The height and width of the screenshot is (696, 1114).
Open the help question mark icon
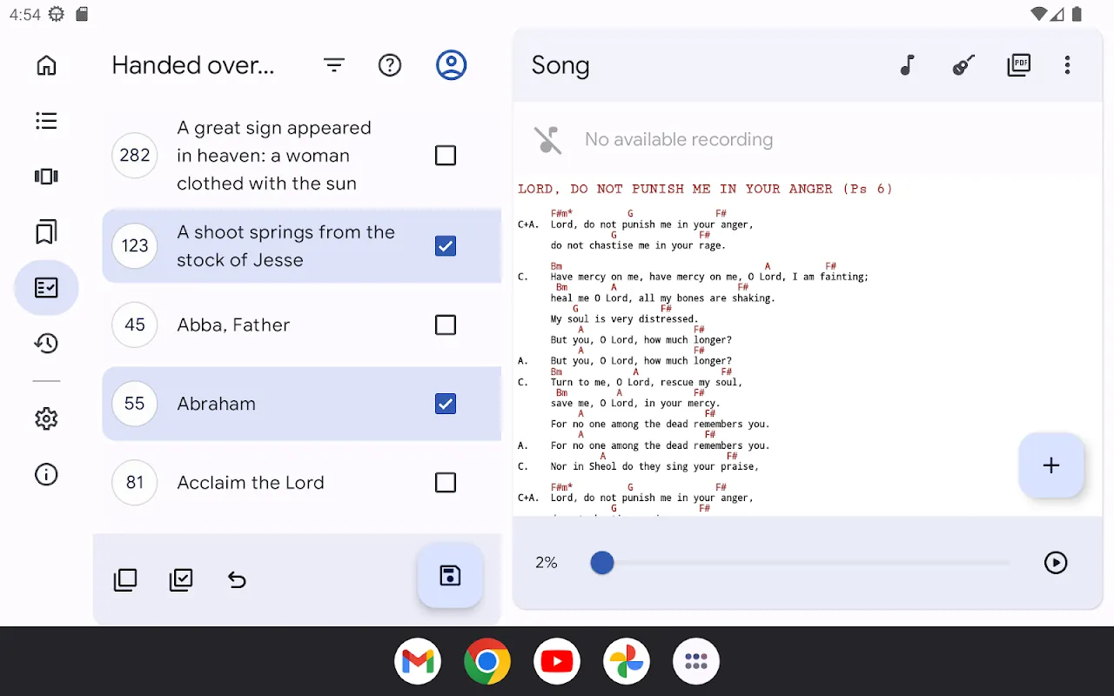(390, 65)
